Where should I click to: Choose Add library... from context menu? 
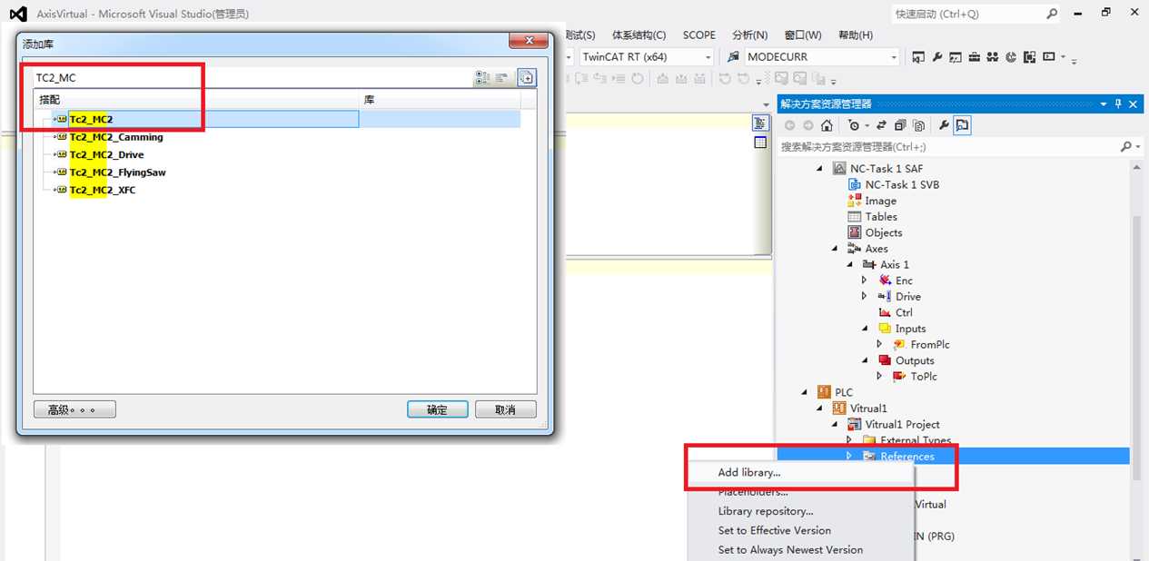click(x=748, y=472)
